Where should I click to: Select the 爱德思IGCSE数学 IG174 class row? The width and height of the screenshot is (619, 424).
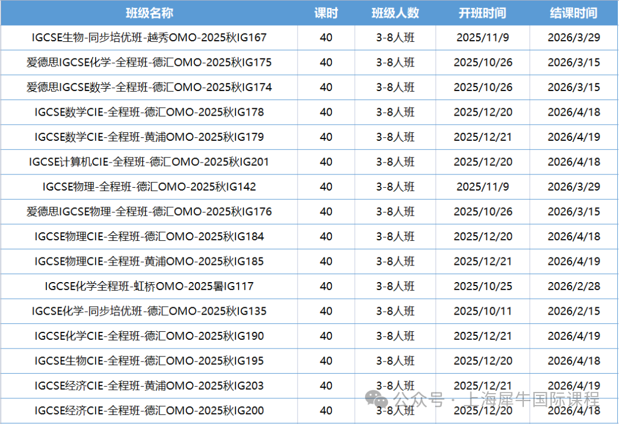(x=149, y=88)
